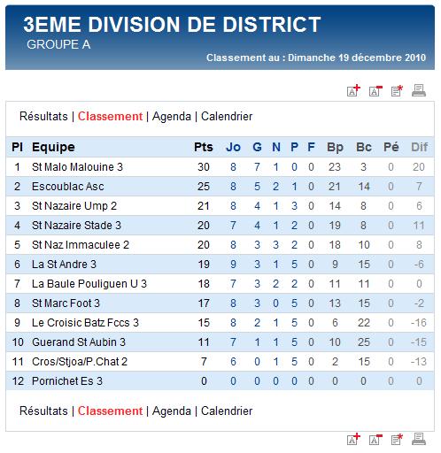Click the bottom decrease text size icon
This screenshot has height=453, width=441.
(x=375, y=439)
